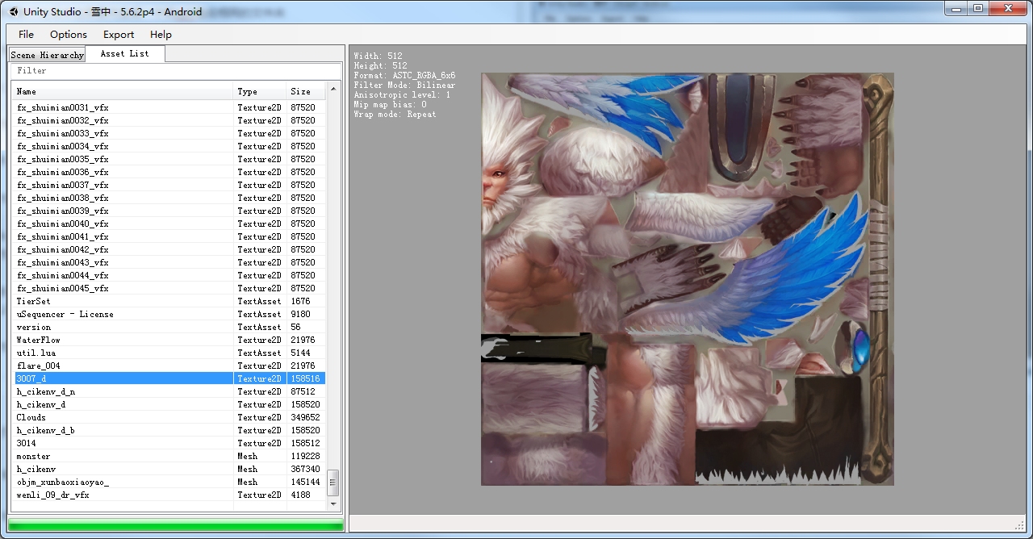Click the 158516 size value of 3007_d

pos(305,378)
